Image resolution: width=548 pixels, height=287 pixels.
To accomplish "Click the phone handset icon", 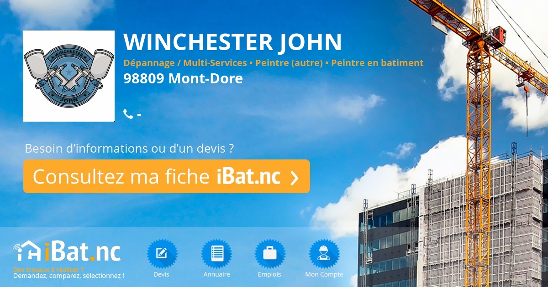I will coord(128,114).
